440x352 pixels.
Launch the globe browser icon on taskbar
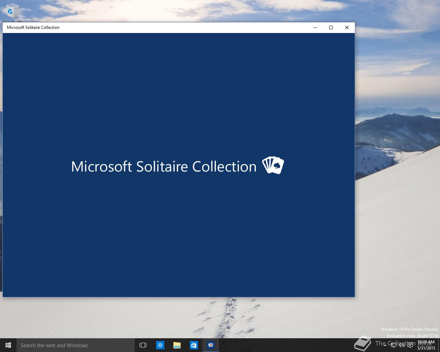(160, 345)
